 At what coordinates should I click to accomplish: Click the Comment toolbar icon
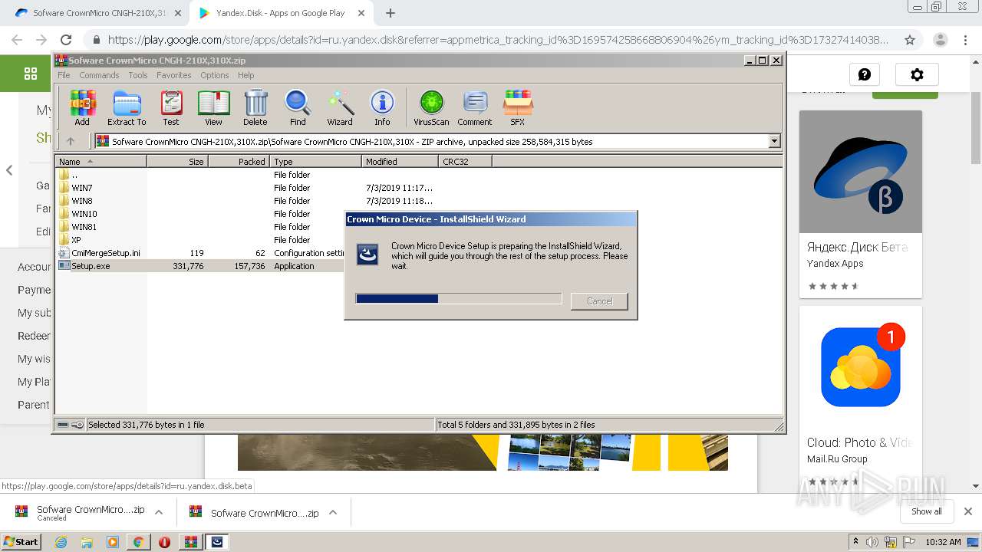pyautogui.click(x=475, y=107)
